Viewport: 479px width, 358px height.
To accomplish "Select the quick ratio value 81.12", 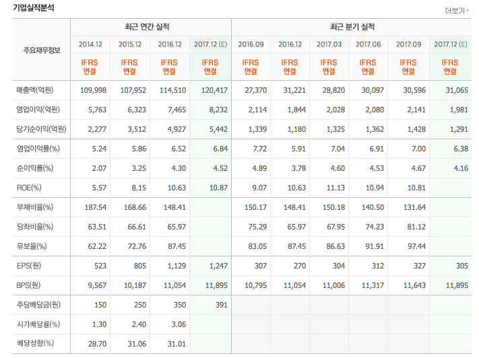I will click(416, 227).
